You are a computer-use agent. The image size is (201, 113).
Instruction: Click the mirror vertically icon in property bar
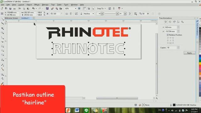coord(71,14)
